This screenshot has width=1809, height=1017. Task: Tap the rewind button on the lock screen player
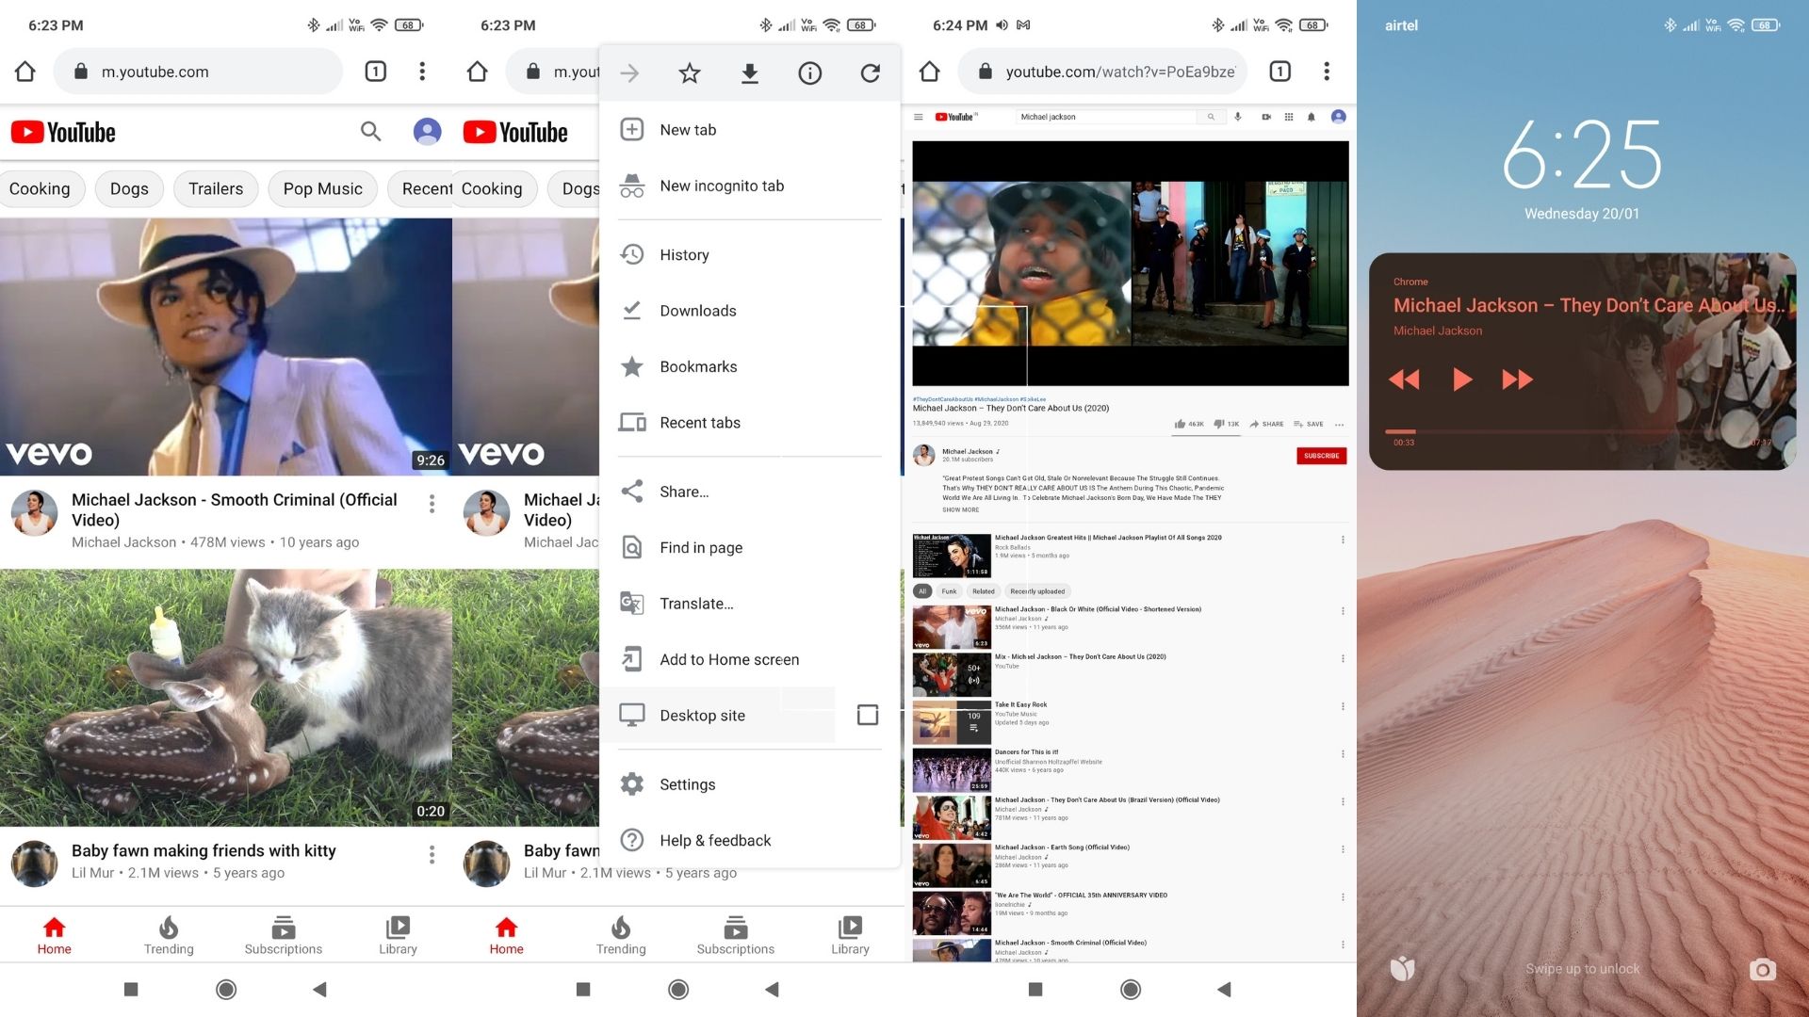(x=1404, y=379)
